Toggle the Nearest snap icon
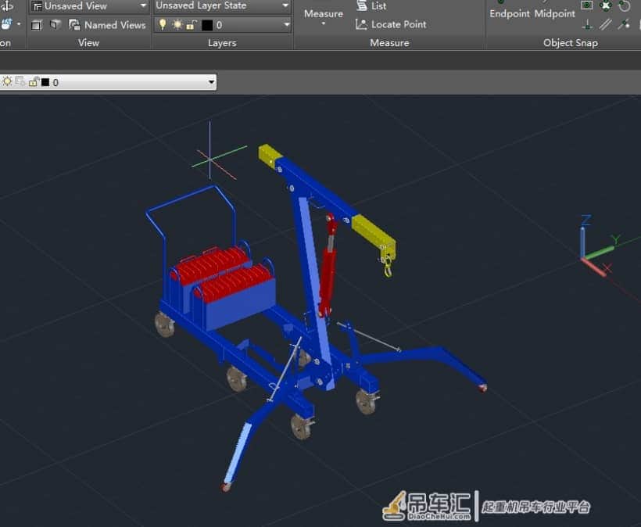 [x=624, y=24]
